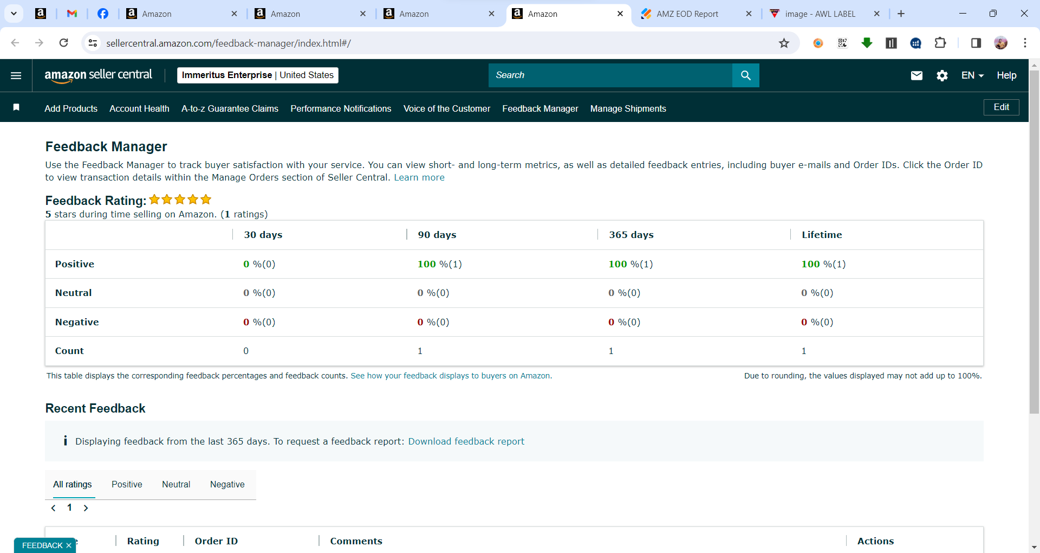Open the Help link
Viewport: 1040px width, 553px height.
pos(1006,75)
